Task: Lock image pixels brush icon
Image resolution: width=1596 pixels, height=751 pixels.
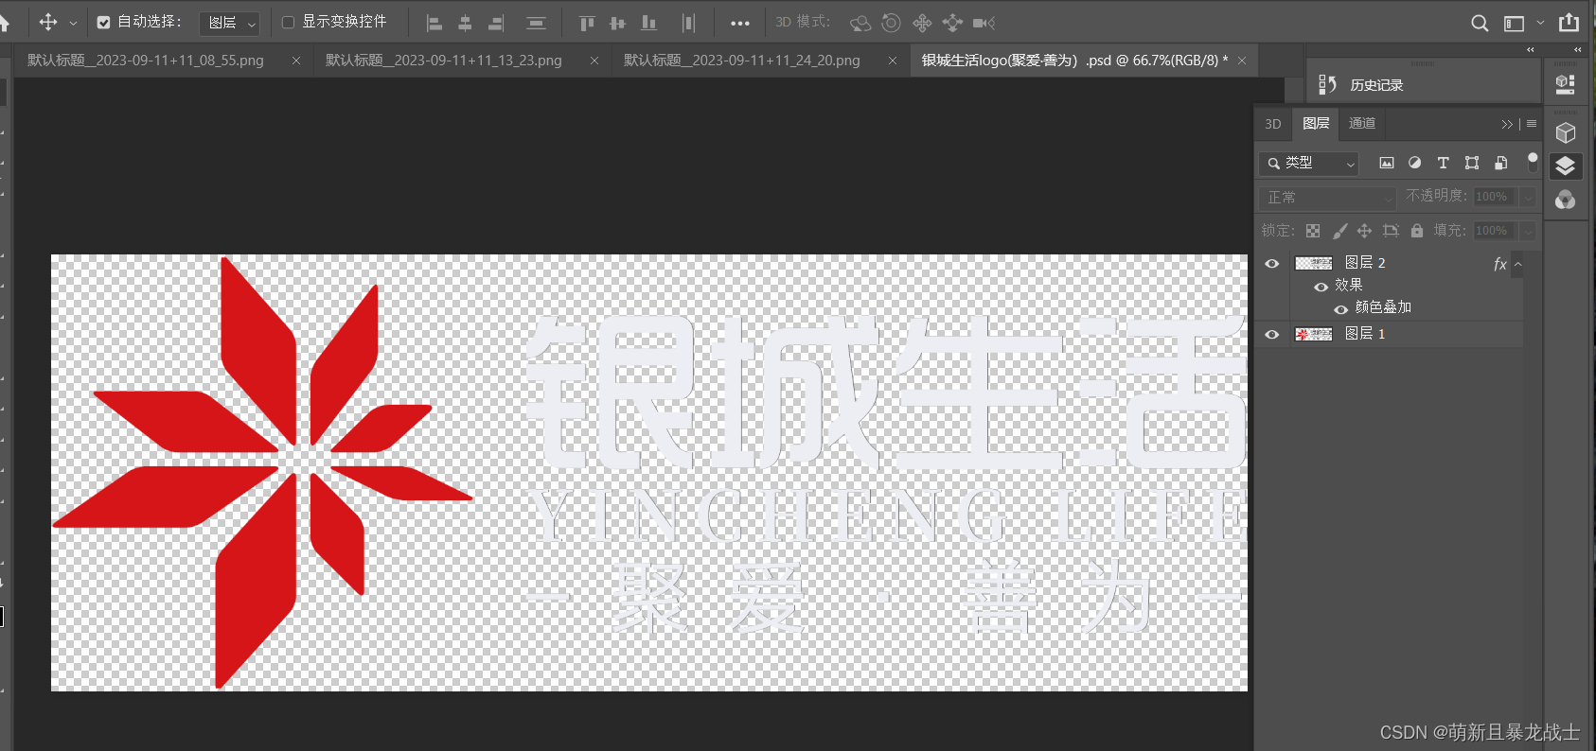Action: click(1339, 231)
